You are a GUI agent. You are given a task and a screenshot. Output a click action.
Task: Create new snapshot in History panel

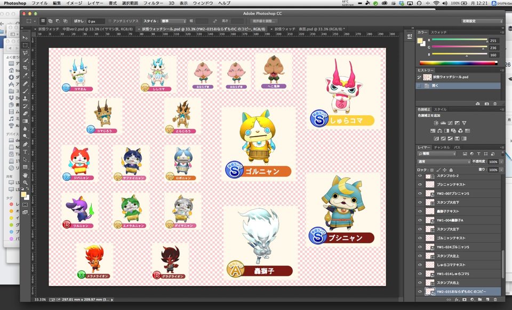click(486, 104)
